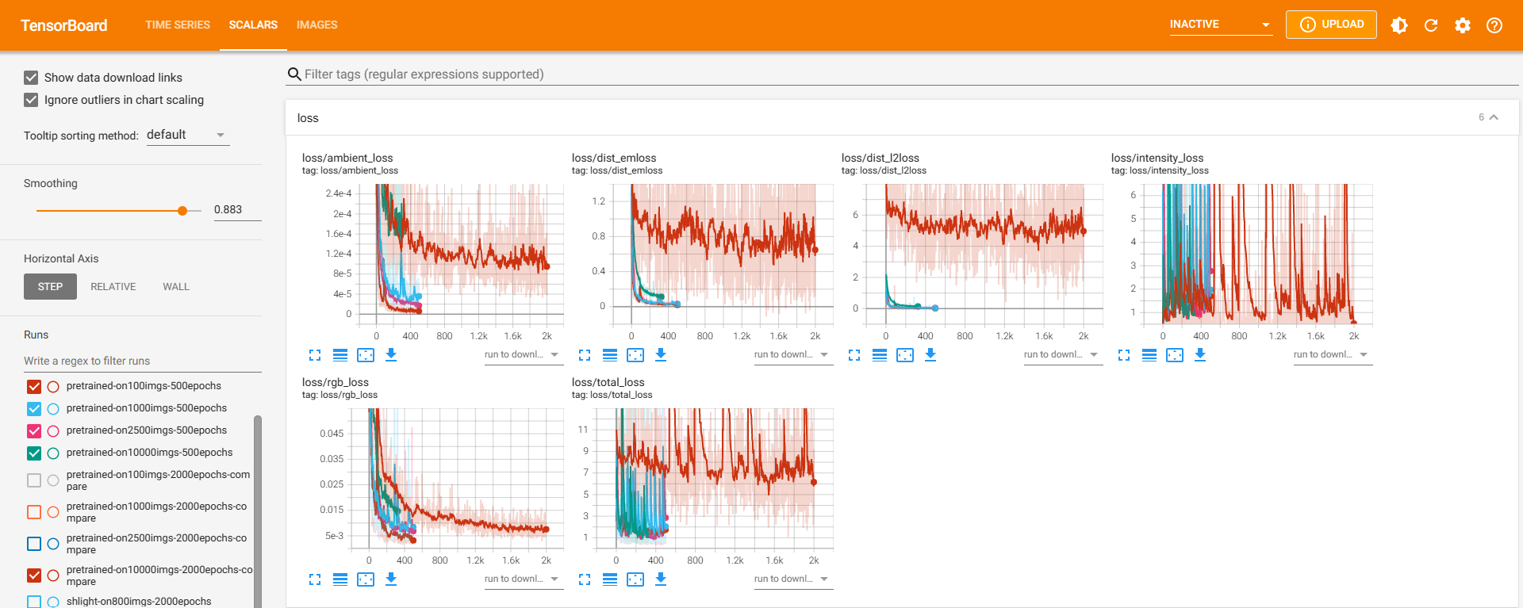
Task: Switch to the IMAGES tab
Action: tap(317, 25)
